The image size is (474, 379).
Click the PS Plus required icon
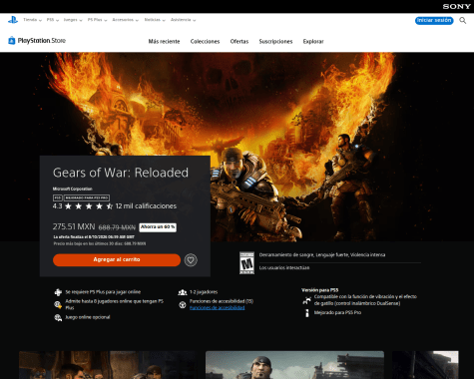[x=58, y=292]
